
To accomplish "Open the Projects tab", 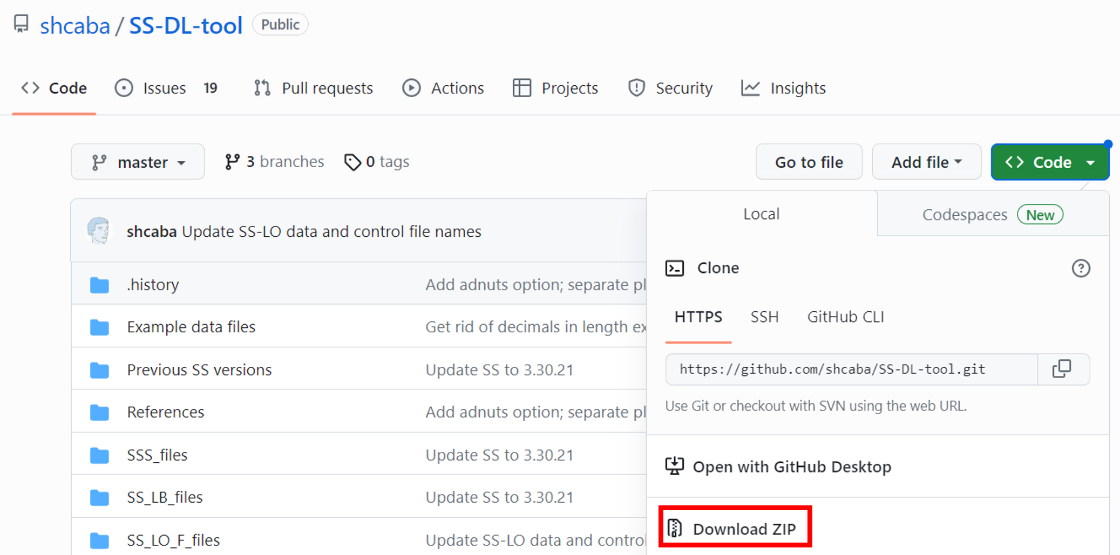I will coord(555,88).
